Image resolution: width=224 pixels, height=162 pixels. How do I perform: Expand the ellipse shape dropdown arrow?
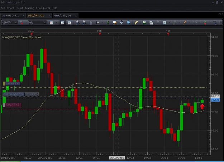point(200,23)
